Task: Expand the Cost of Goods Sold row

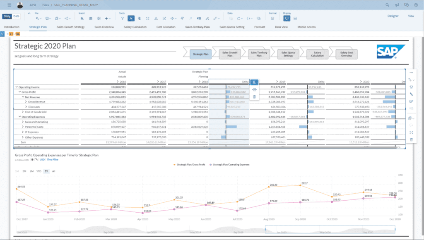Action: (23, 112)
